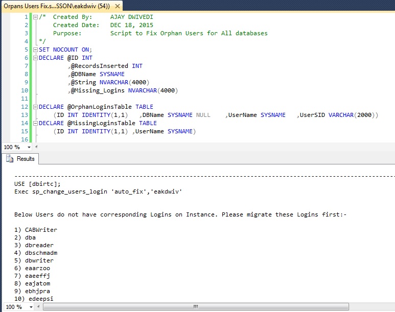
Task: Open the editor pane zoom dropdown
Action: point(29,147)
